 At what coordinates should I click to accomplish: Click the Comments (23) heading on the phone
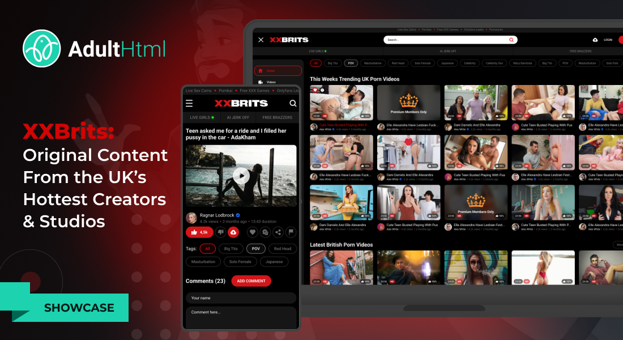(x=206, y=281)
